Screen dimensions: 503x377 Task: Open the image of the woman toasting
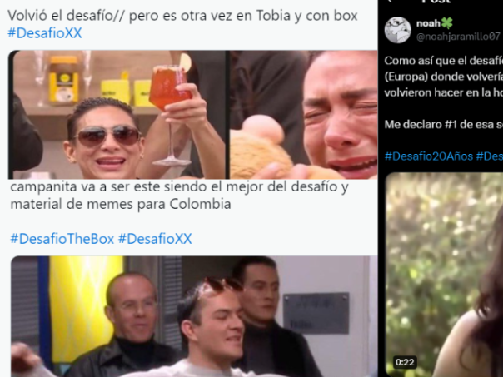point(117,115)
